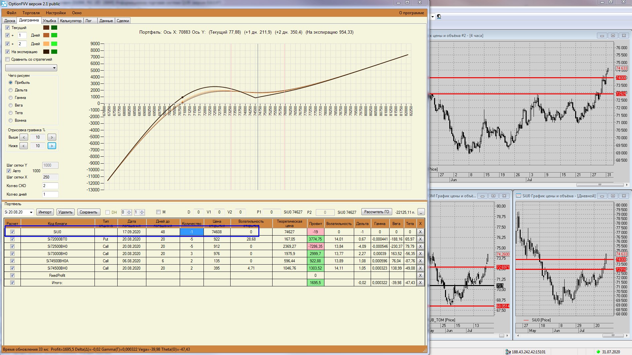Open the Файл menu

click(11, 13)
